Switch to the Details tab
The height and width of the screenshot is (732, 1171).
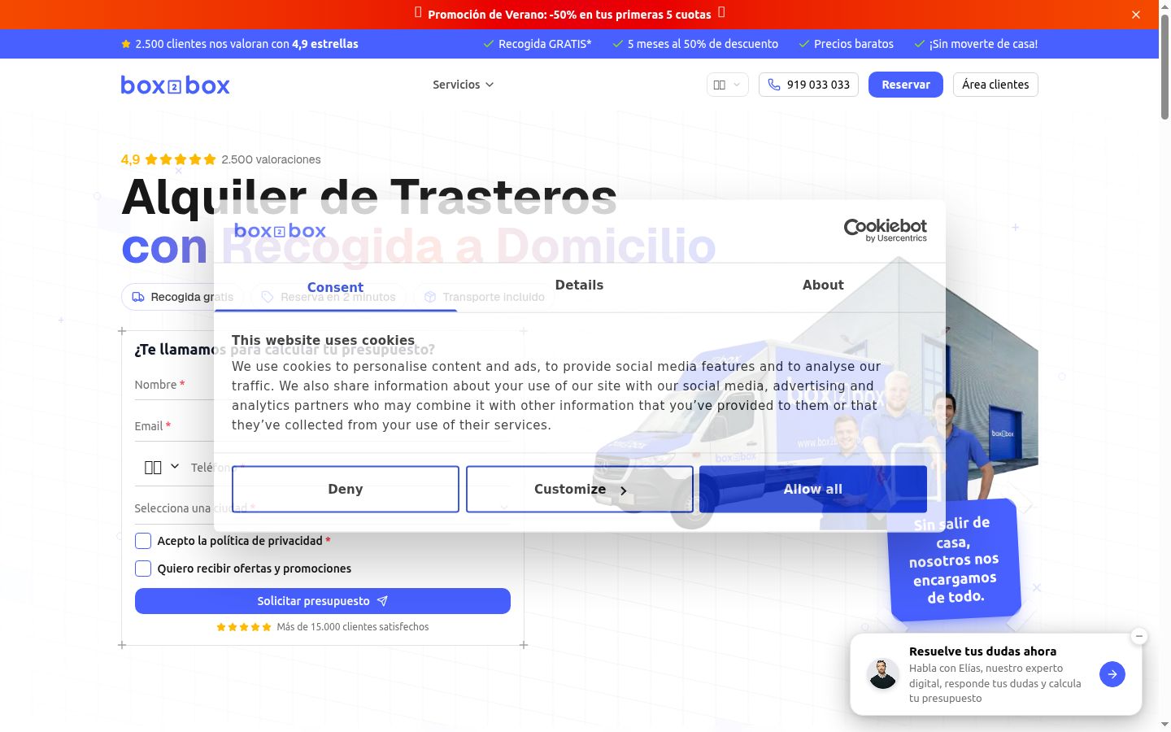579,285
